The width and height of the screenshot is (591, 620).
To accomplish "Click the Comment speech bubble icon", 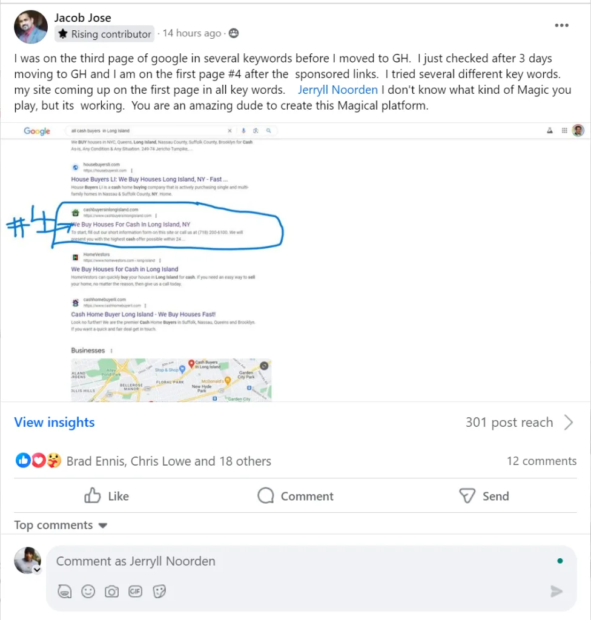I will point(265,495).
